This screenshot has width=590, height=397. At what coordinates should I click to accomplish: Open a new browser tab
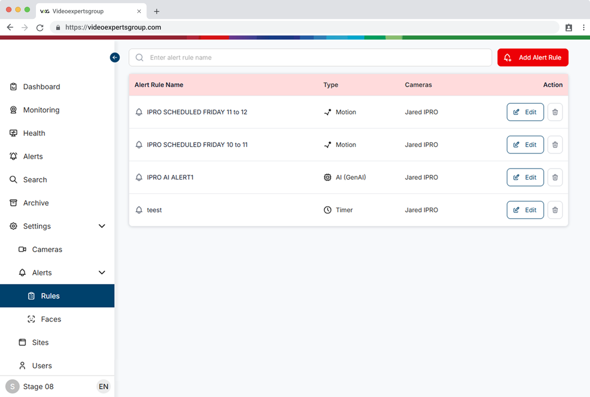point(157,11)
